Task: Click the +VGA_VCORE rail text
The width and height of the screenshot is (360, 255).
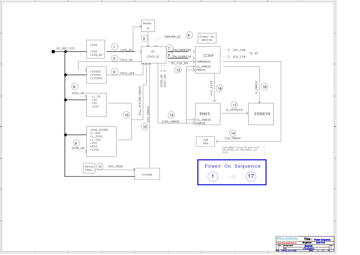Action: coord(99,130)
